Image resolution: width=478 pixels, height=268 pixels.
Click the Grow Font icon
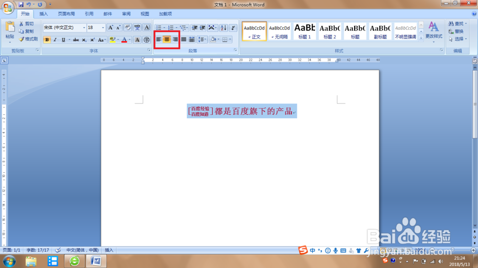[x=111, y=28]
